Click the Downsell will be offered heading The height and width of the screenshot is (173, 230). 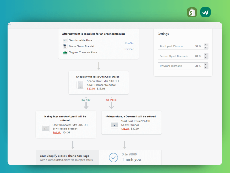131,117
